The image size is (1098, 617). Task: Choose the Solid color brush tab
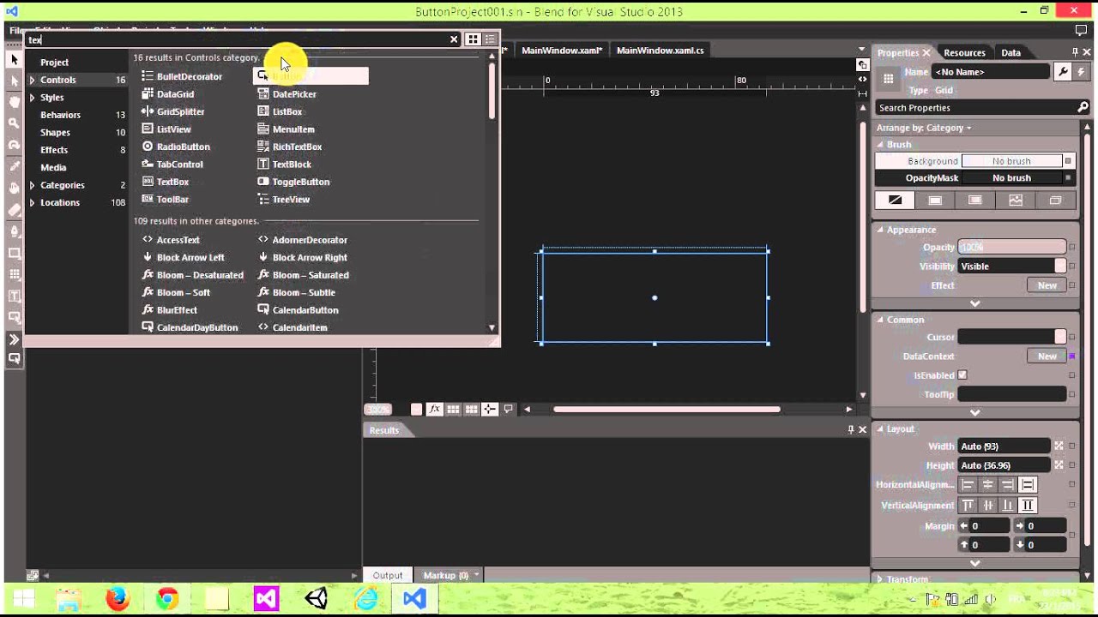pyautogui.click(x=935, y=200)
